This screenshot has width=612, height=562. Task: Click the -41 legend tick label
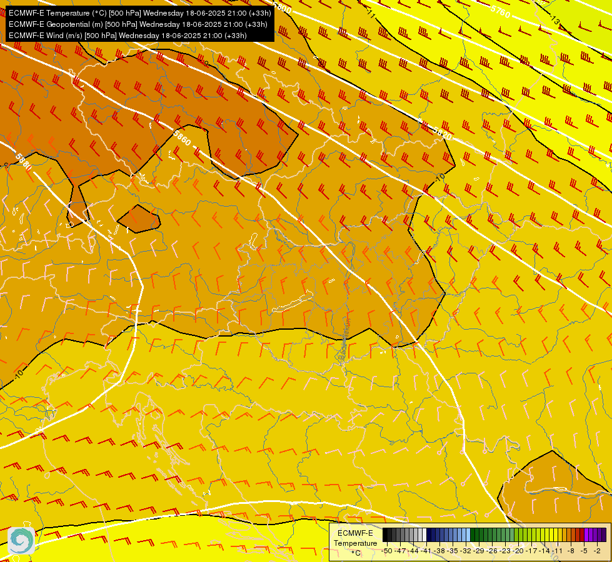pos(426,551)
